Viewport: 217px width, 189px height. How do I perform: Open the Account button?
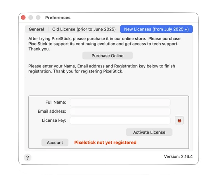tap(55, 143)
